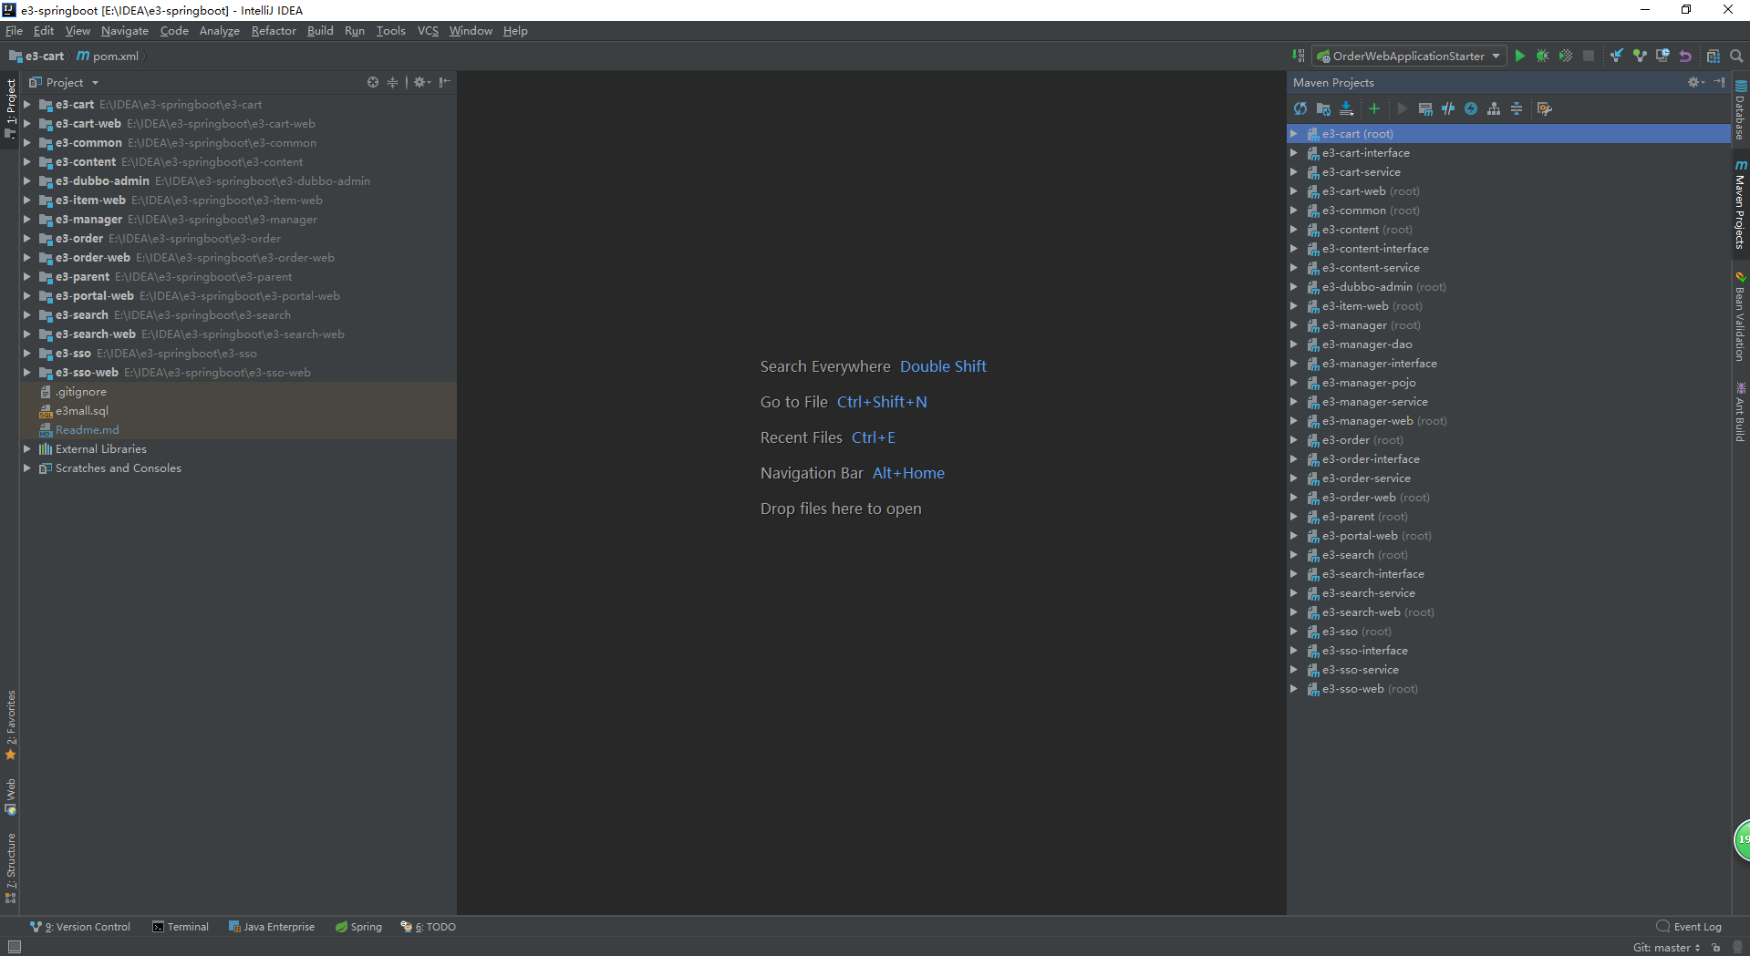Click the Debug bug icon
Screen dimensions: 1750x956
(1542, 56)
